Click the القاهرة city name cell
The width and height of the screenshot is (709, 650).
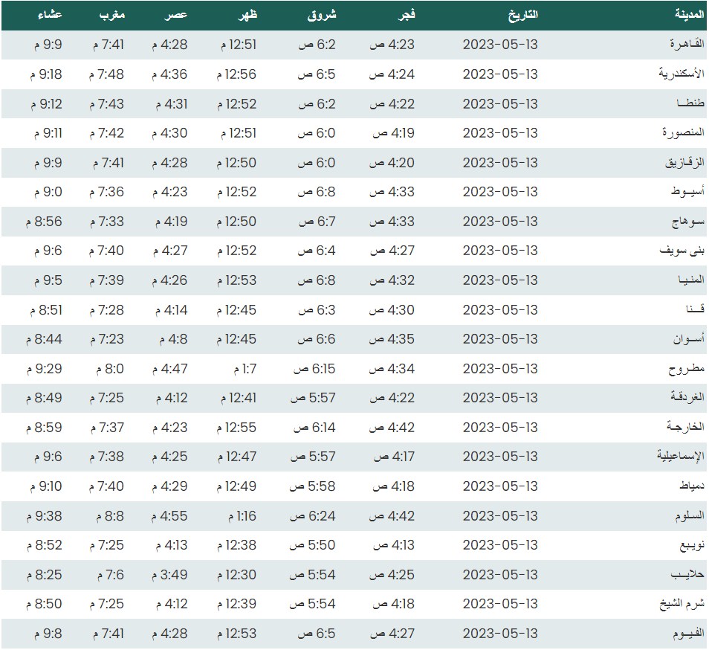click(x=683, y=45)
